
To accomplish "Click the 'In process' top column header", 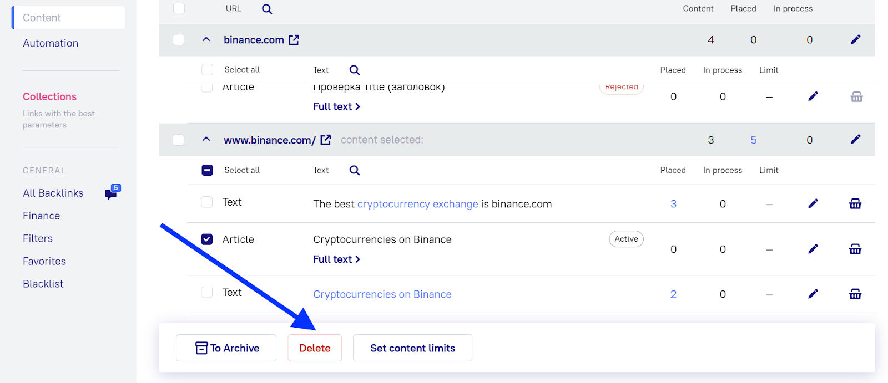I will point(793,8).
